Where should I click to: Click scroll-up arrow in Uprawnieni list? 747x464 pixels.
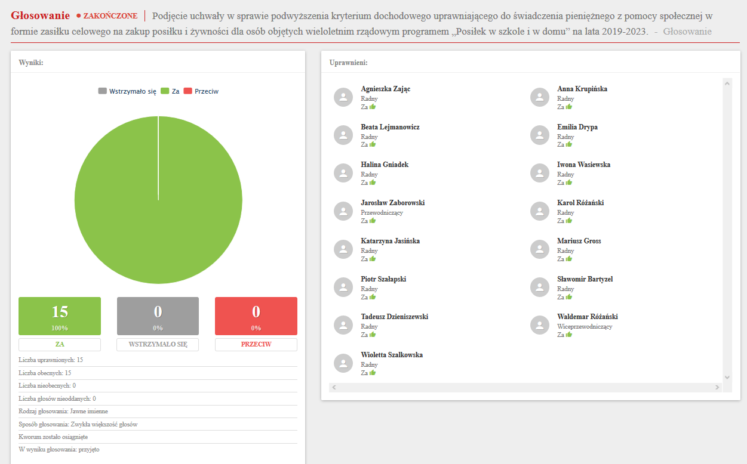pyautogui.click(x=727, y=83)
